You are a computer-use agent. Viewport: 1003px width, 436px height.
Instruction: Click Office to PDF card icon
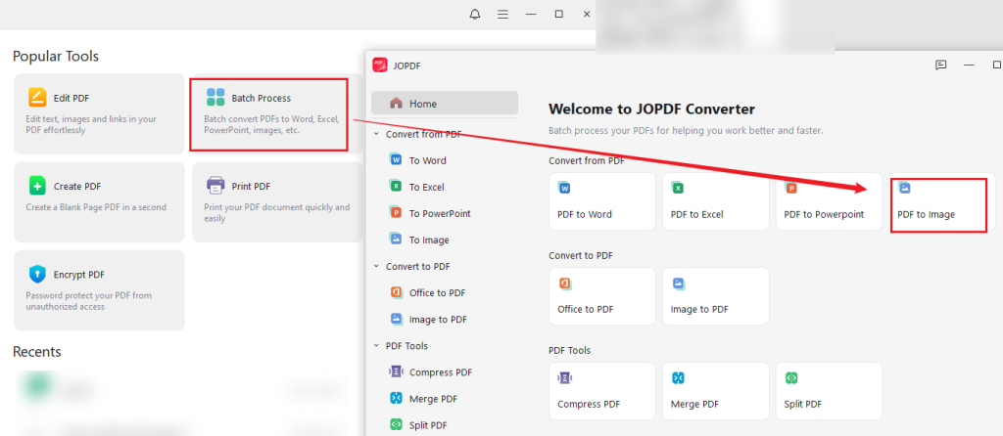564,283
